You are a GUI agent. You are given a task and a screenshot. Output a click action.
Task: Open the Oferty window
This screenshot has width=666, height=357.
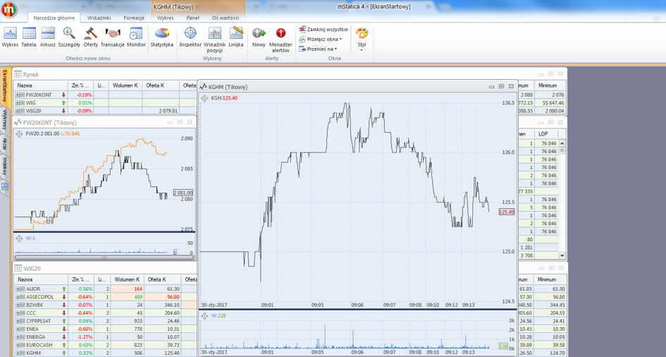point(90,37)
